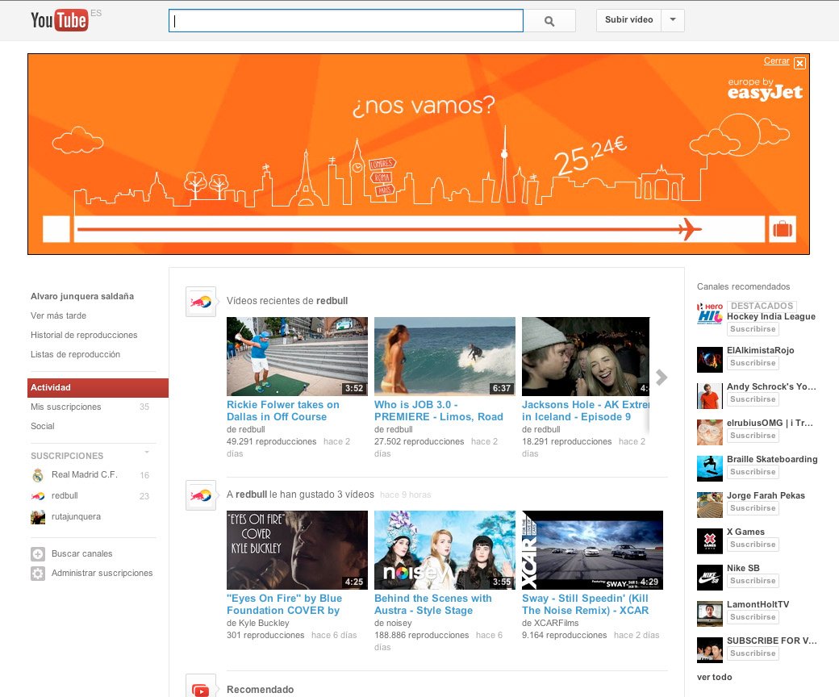This screenshot has height=697, width=839.
Task: Open Sway Still Speedin' XCAR thumbnail
Action: 592,550
